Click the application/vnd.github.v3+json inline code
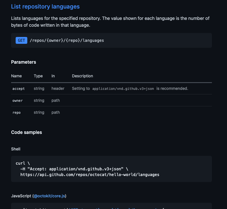 pos(123,89)
